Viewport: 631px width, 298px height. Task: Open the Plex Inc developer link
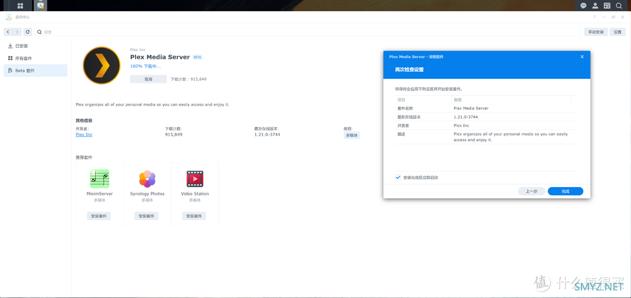tap(84, 135)
